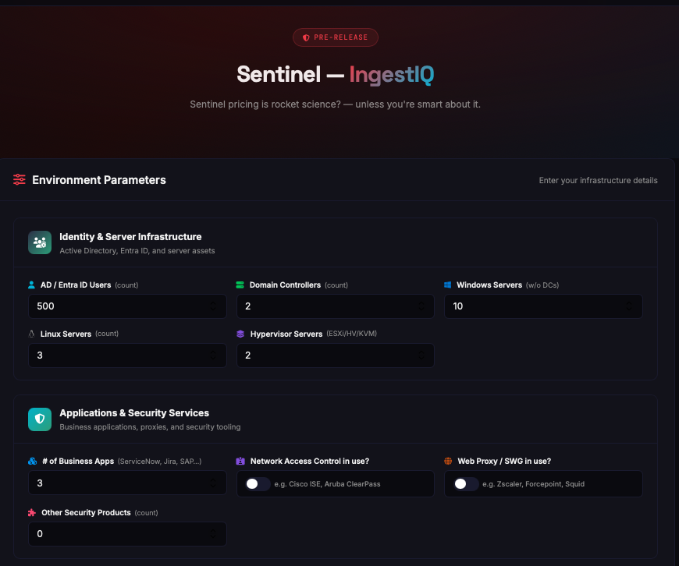Click the Hypervisor Servers layers icon
The width and height of the screenshot is (679, 566).
(x=240, y=334)
